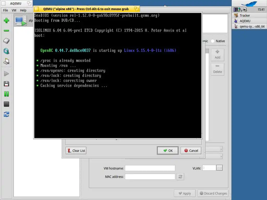Open the ProcessController tray icon in the Deskbar
267x200 pixels.
click(236, 10)
